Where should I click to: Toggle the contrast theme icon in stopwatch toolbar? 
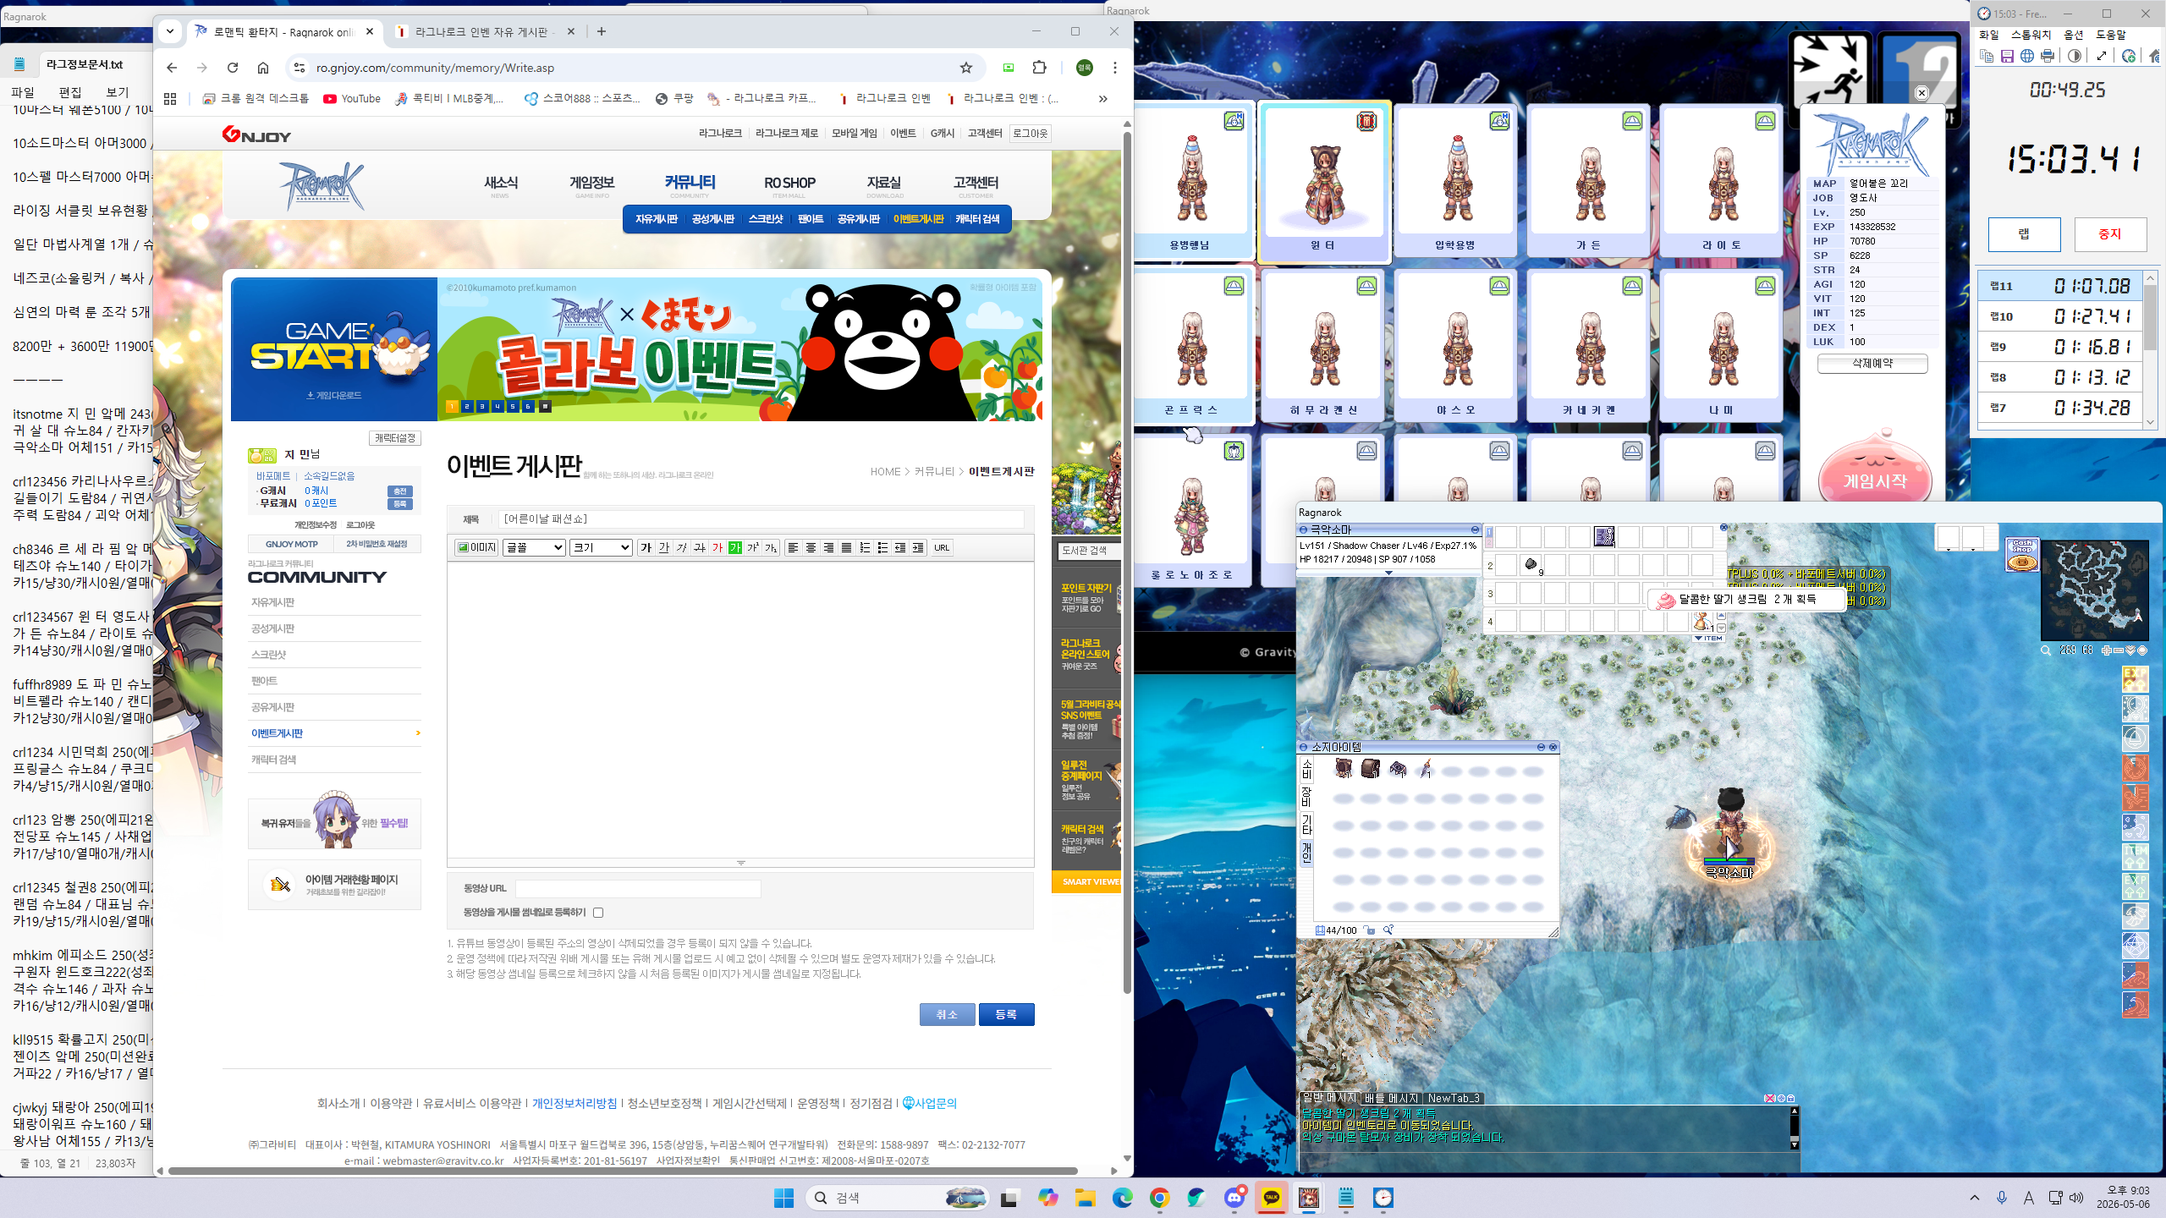(2075, 56)
